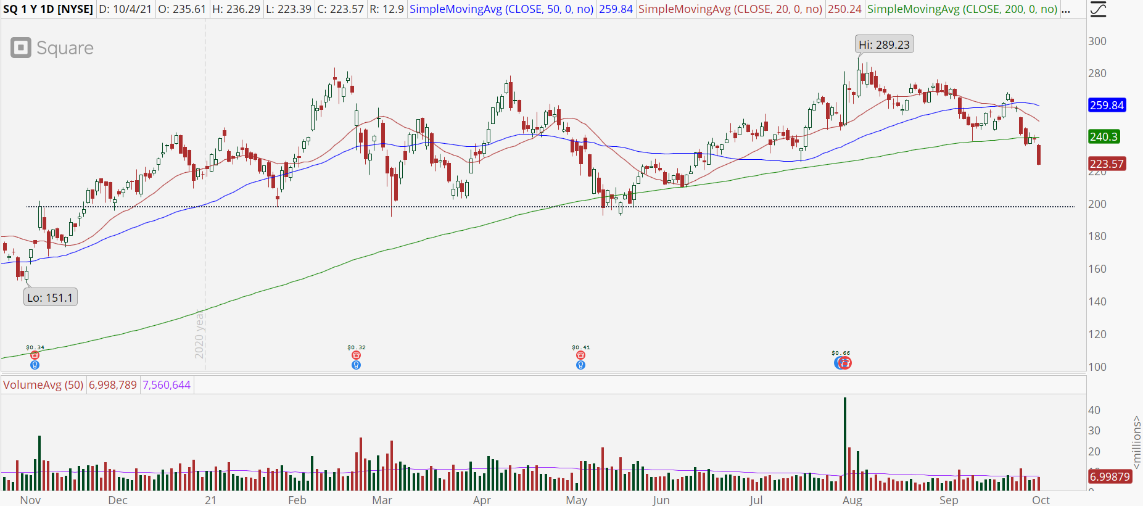
Task: Select the SimpleMovingAvg (CLOSE, 200, 0, no) study label
Action: (962, 9)
